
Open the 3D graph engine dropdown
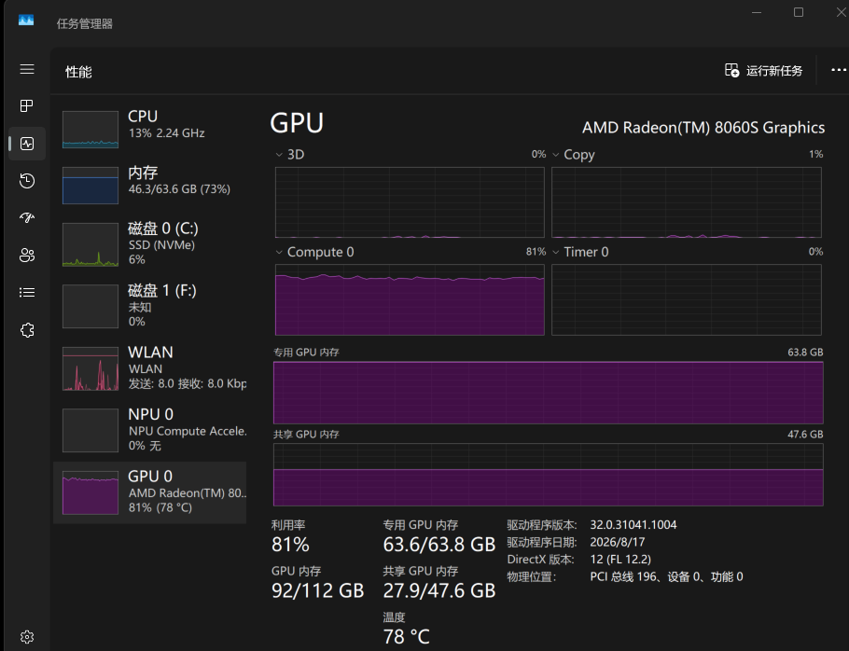279,155
